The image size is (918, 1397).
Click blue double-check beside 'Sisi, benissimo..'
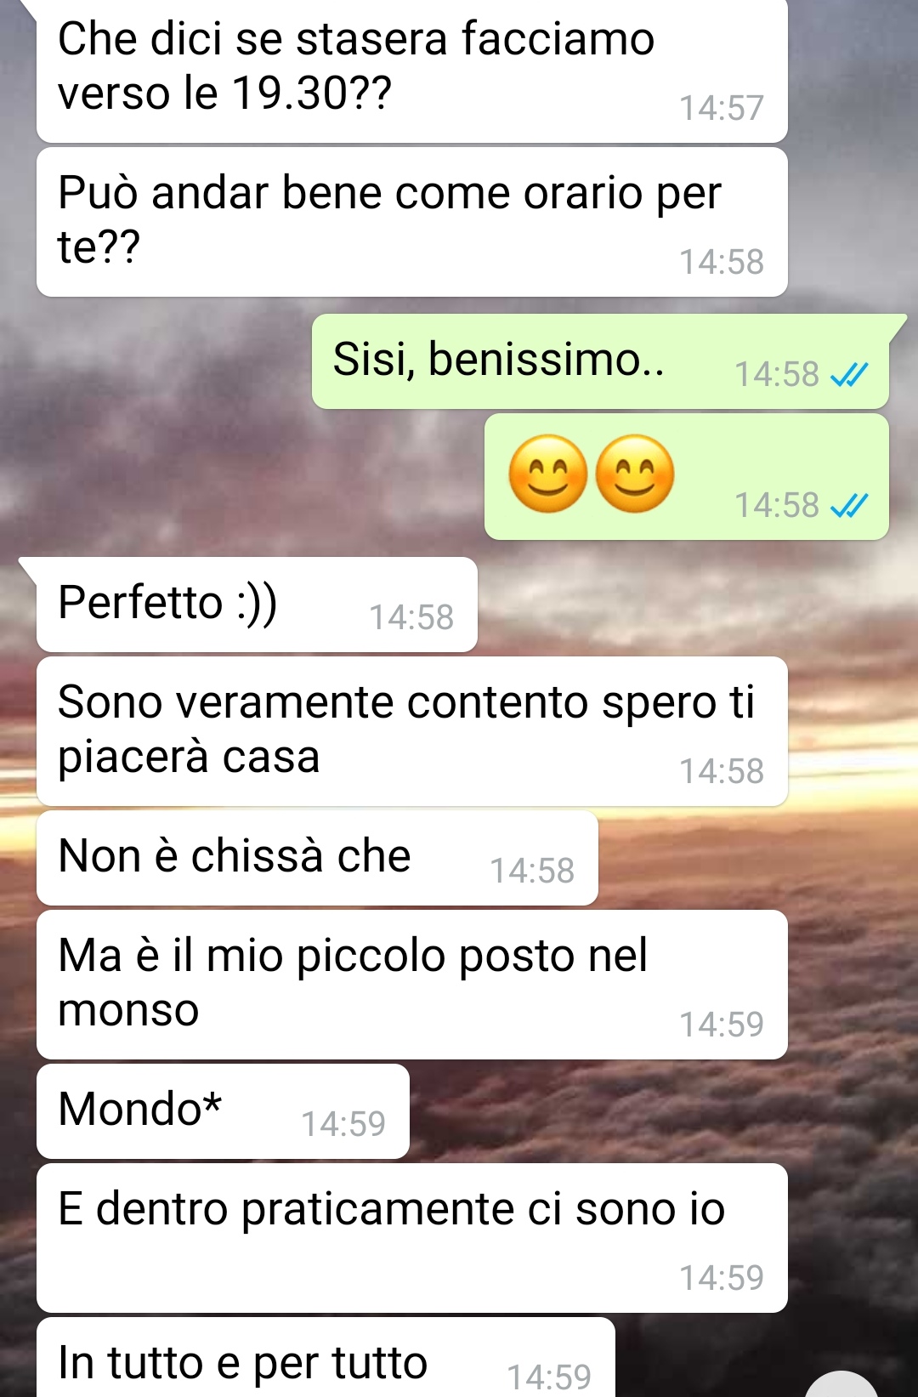(848, 374)
